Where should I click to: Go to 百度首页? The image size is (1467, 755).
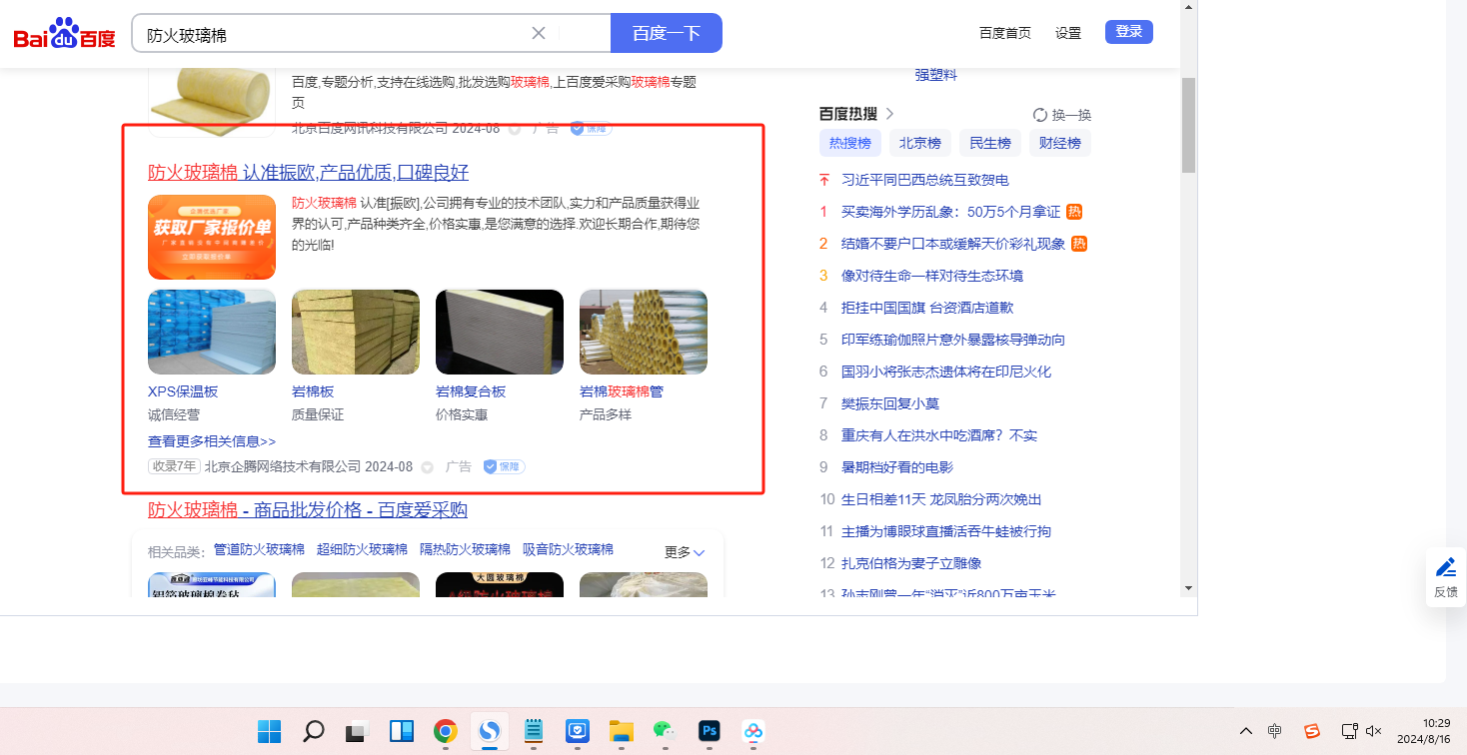click(1005, 33)
